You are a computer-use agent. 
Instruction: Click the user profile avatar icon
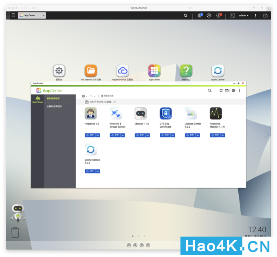pos(232,16)
